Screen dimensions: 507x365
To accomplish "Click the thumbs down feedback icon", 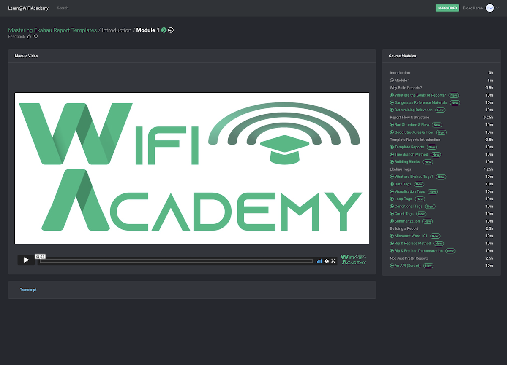I will 36,37.
